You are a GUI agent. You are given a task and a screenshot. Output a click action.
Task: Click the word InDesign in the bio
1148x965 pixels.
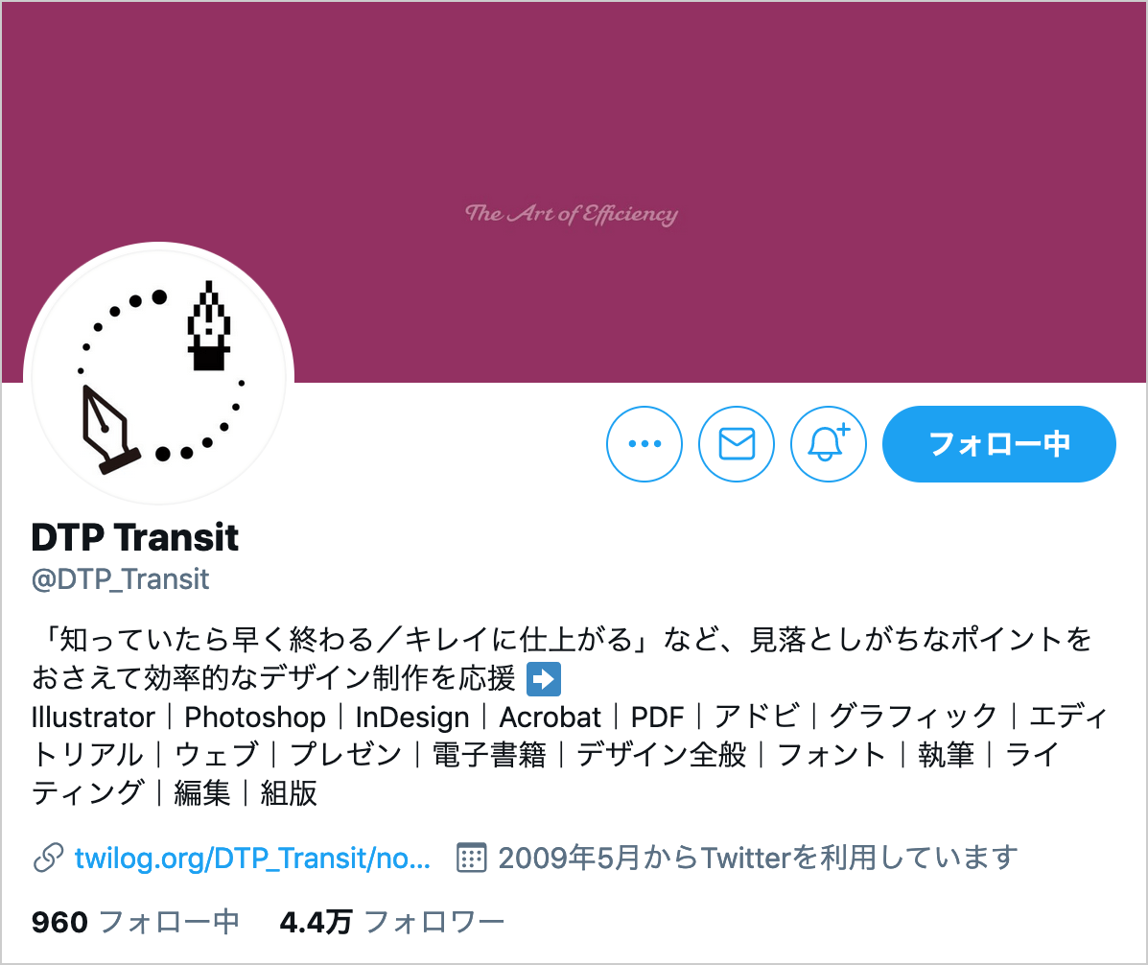click(412, 718)
